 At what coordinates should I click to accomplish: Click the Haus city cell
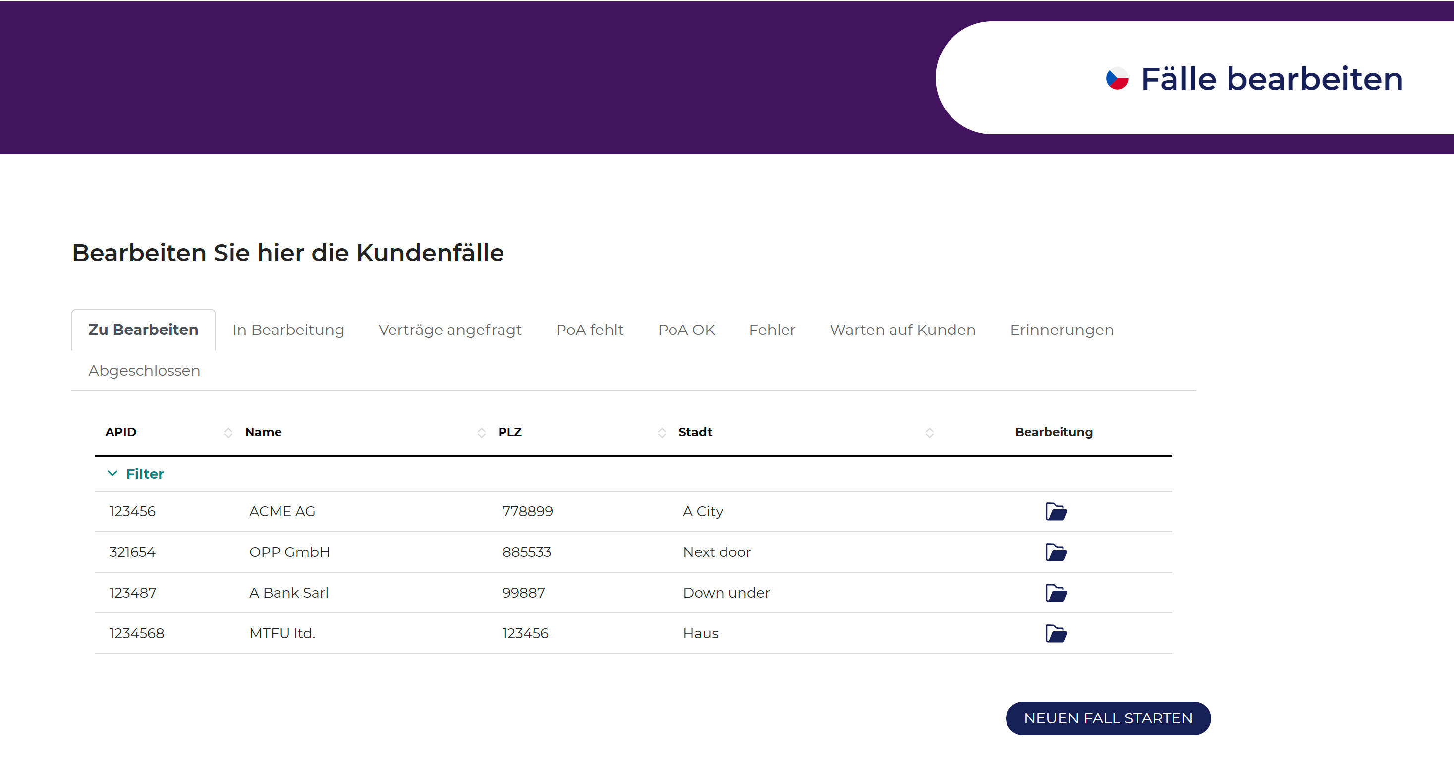700,633
